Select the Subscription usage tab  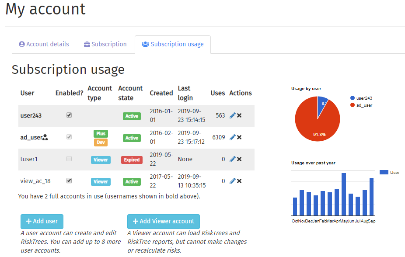[173, 44]
